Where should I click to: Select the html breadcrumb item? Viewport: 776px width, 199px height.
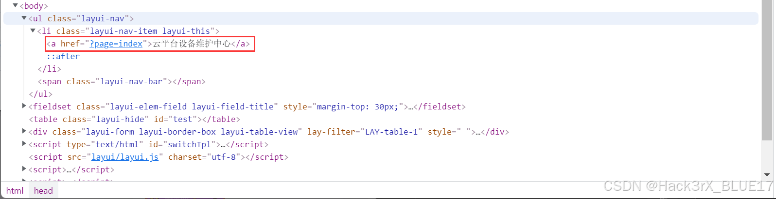click(15, 191)
